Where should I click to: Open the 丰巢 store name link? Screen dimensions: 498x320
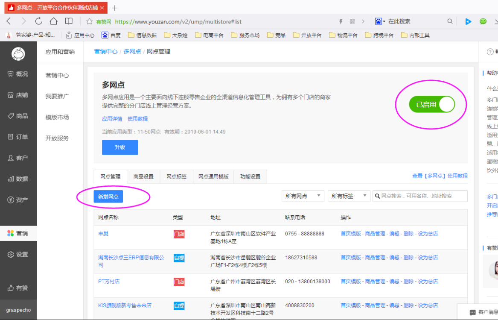[103, 233]
